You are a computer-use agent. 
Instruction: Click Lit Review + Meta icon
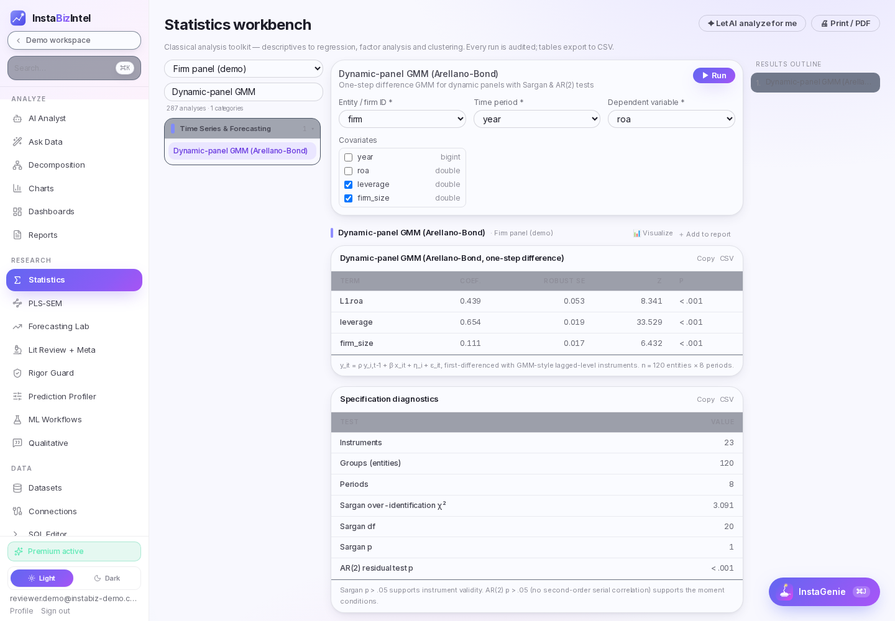pos(17,350)
